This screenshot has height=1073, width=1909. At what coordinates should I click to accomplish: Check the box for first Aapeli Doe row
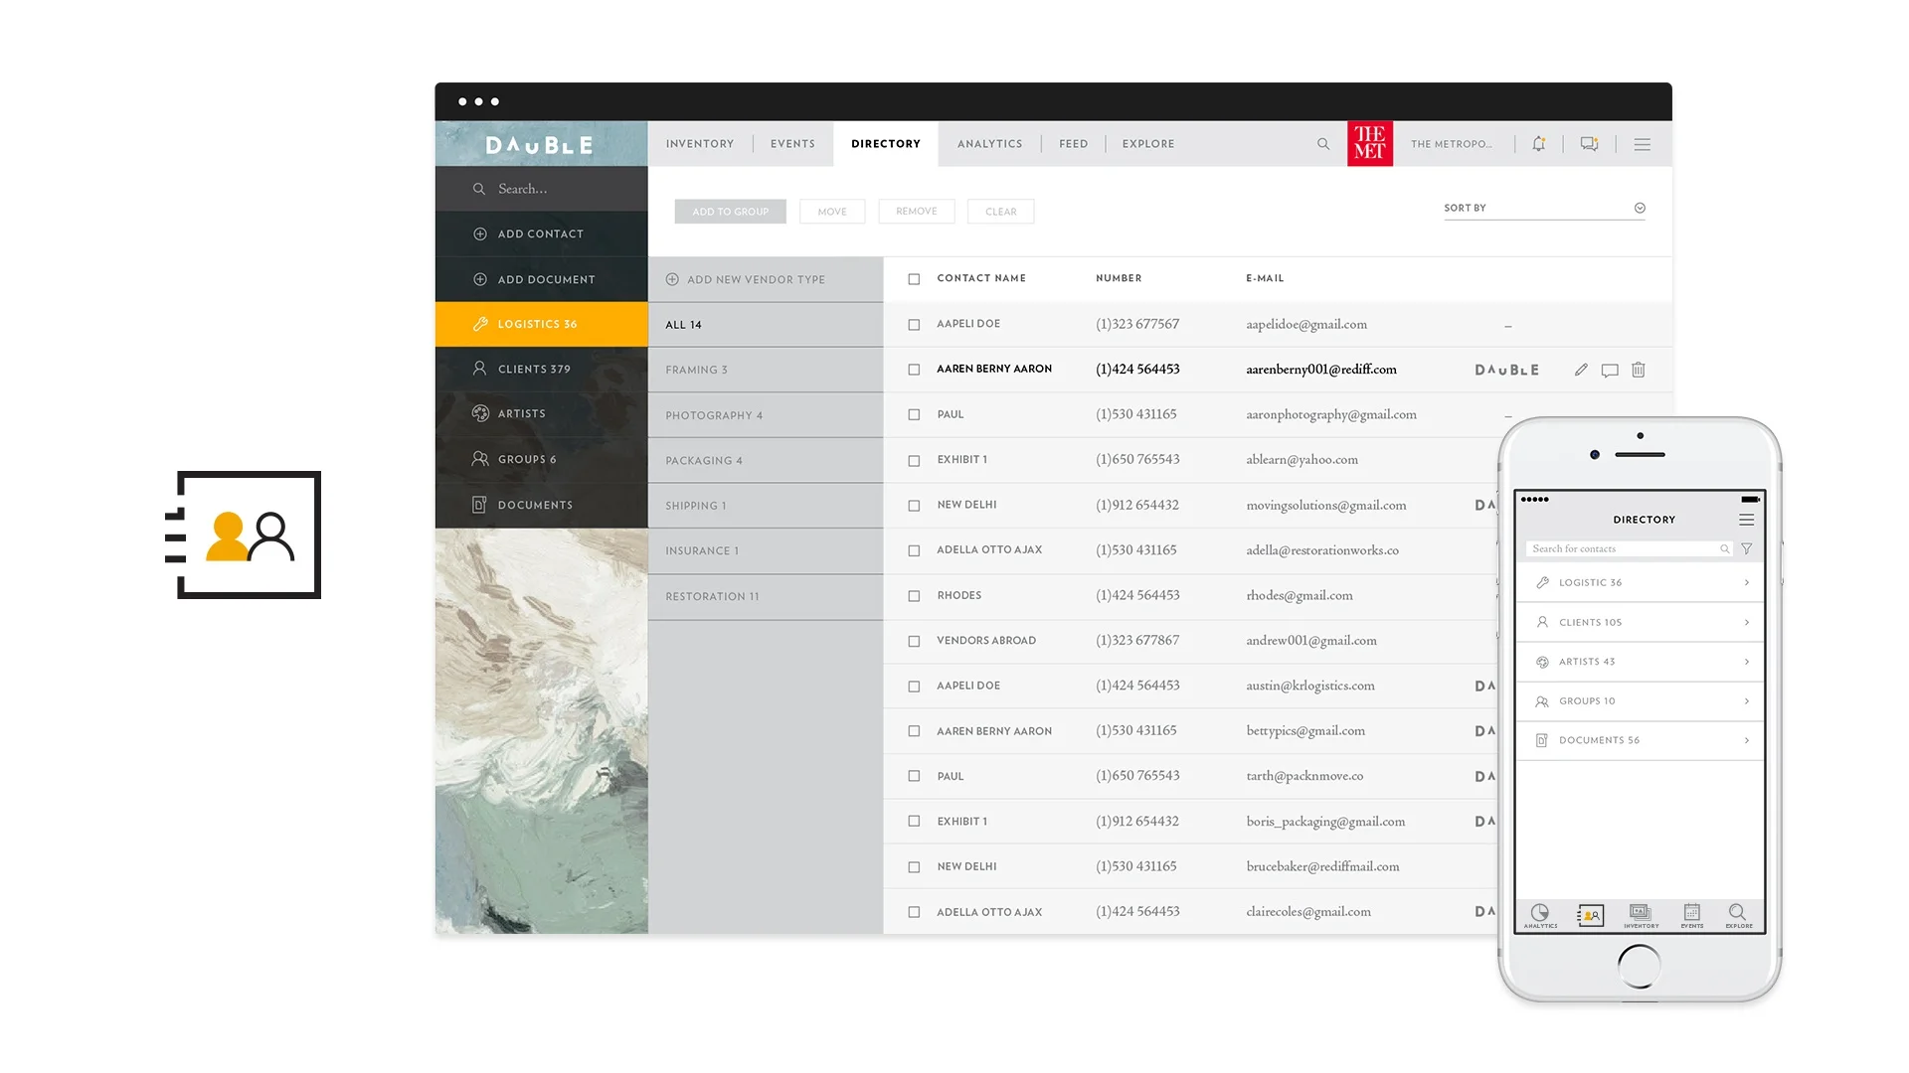[x=914, y=325]
